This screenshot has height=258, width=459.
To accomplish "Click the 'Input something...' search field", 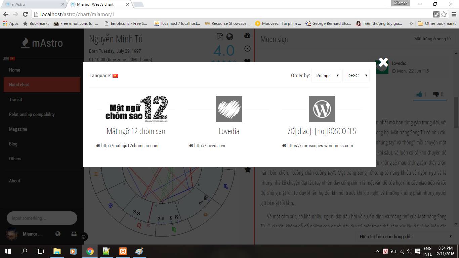I will (42, 218).
